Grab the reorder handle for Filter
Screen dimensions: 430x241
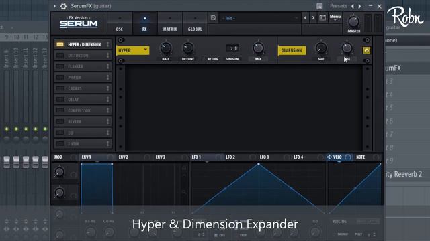pyautogui.click(x=108, y=143)
